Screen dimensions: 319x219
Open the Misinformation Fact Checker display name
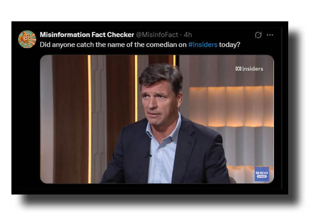pos(87,35)
